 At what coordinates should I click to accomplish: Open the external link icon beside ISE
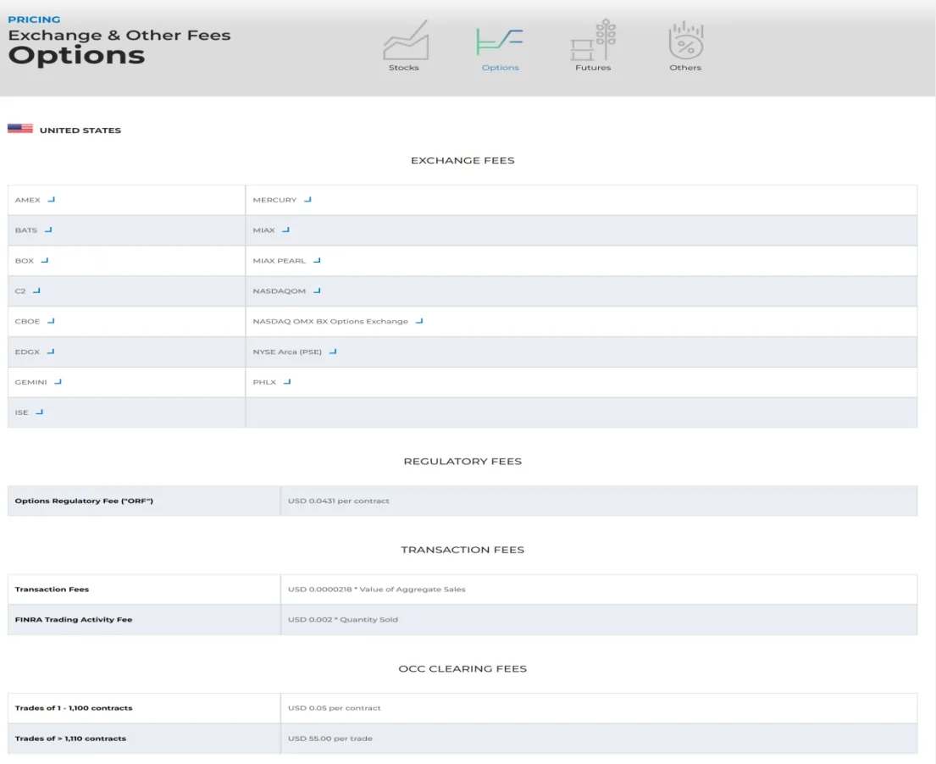tap(40, 412)
